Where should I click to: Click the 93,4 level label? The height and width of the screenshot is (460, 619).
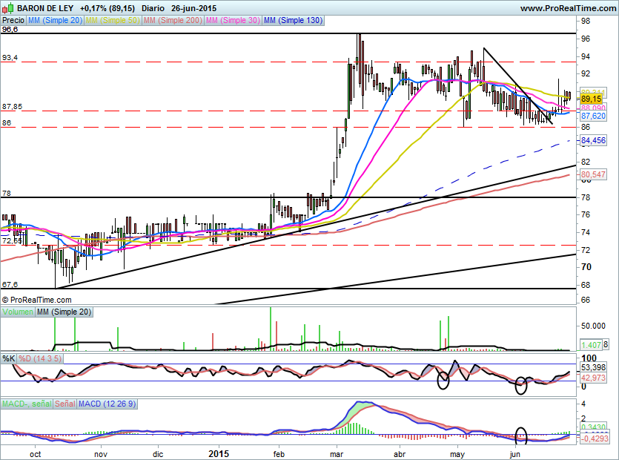10,58
